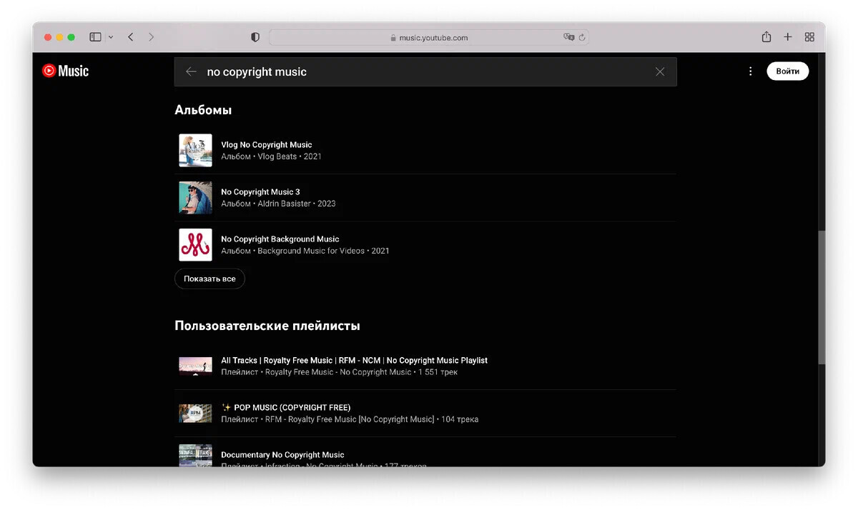The width and height of the screenshot is (858, 510).
Task: Click the Показать все button
Action: pos(209,279)
